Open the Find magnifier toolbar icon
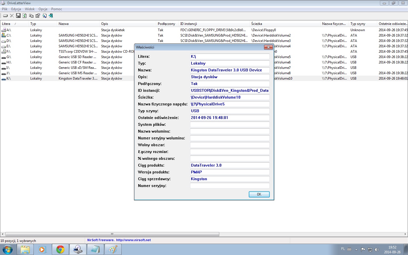Image resolution: width=408 pixels, height=255 pixels. 44,16
